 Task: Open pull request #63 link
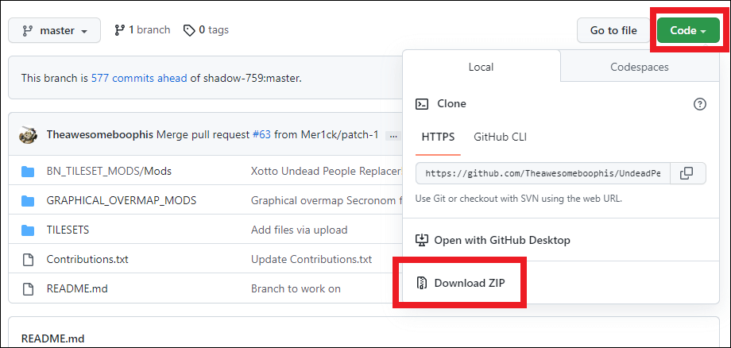click(x=261, y=134)
